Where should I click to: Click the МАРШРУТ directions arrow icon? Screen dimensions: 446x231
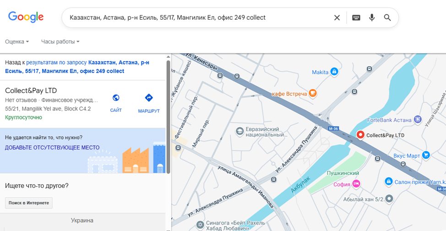[149, 98]
